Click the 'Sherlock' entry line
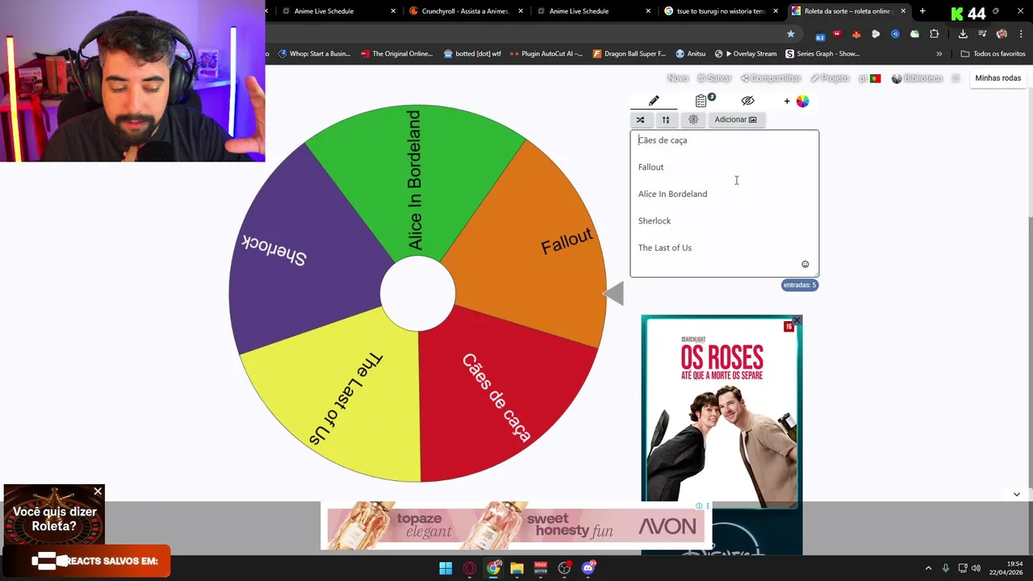Screen dimensions: 1033x581 point(655,221)
